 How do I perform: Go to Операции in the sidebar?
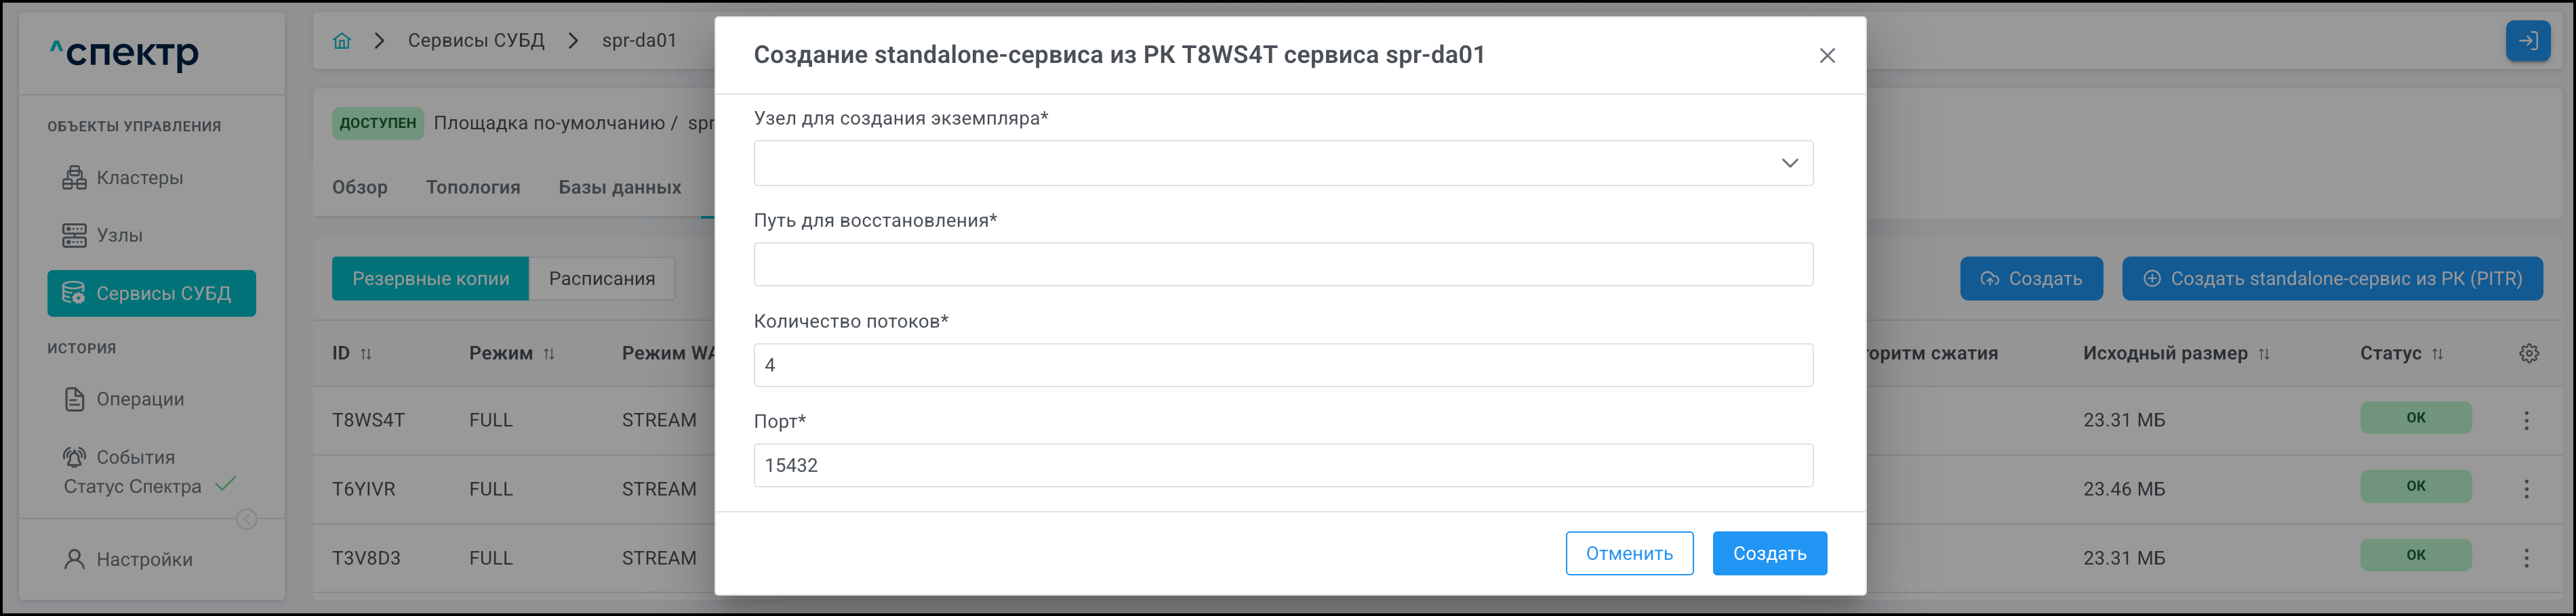coord(140,399)
